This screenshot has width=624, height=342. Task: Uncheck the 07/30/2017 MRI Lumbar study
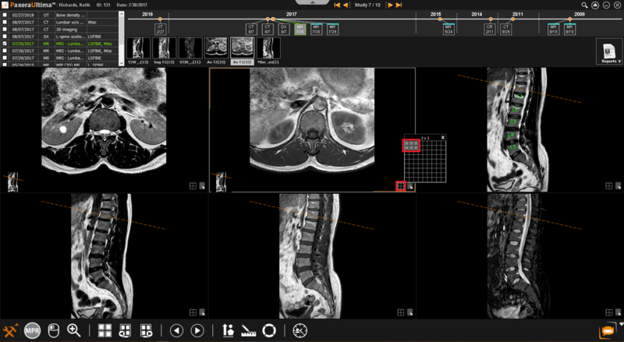(5, 44)
